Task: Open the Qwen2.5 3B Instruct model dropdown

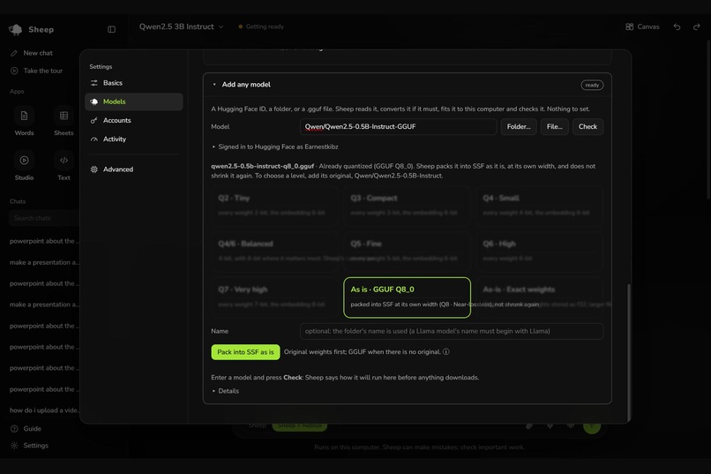Action: pos(182,26)
